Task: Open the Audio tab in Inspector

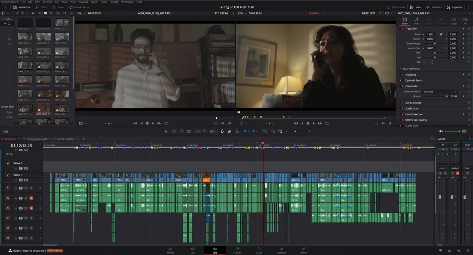Action: pos(416,21)
